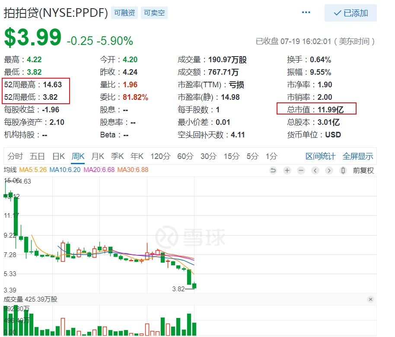Switch to the 60分 chart

[185, 156]
